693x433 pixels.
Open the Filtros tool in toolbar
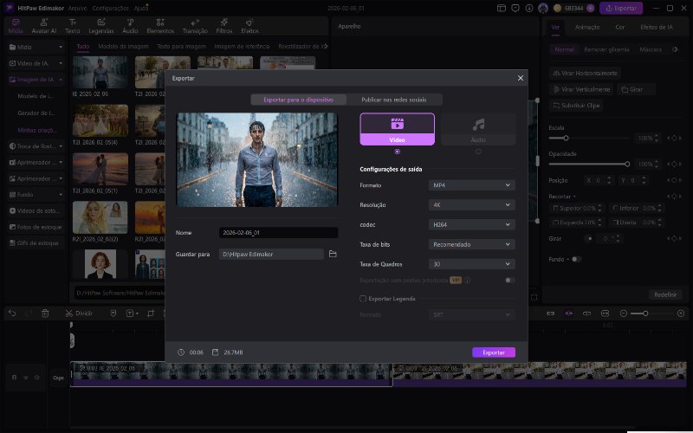[224, 25]
